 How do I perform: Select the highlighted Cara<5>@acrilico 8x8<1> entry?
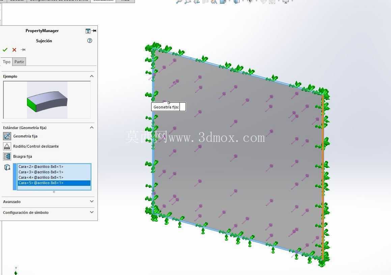pyautogui.click(x=54, y=183)
